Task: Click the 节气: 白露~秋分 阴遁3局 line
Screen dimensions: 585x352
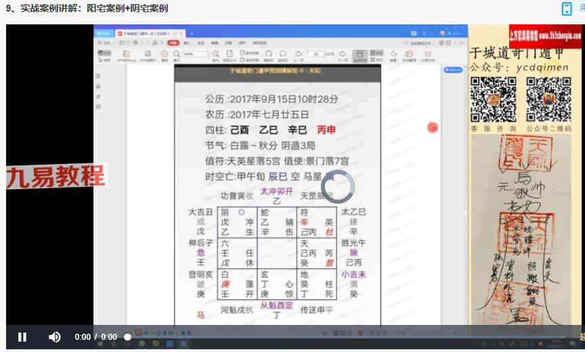Action: point(261,146)
